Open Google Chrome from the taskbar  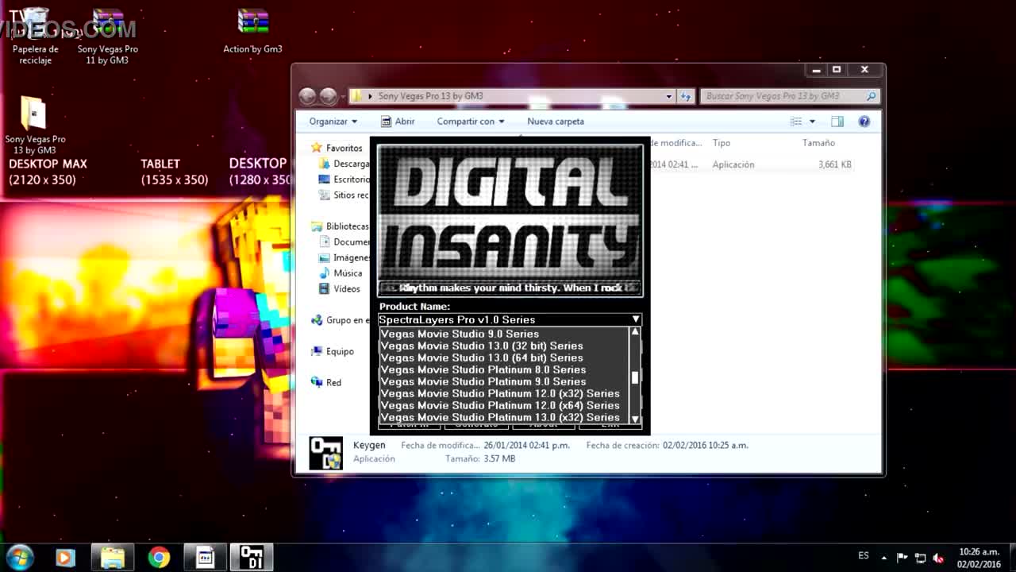click(159, 558)
